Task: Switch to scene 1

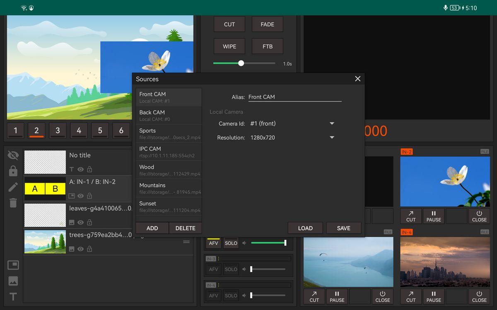Action: coord(15,131)
